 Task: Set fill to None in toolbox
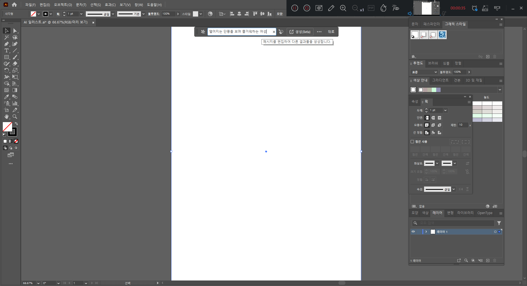[x=16, y=141]
